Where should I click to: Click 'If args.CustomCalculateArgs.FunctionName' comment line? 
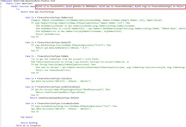tap(73, 106)
